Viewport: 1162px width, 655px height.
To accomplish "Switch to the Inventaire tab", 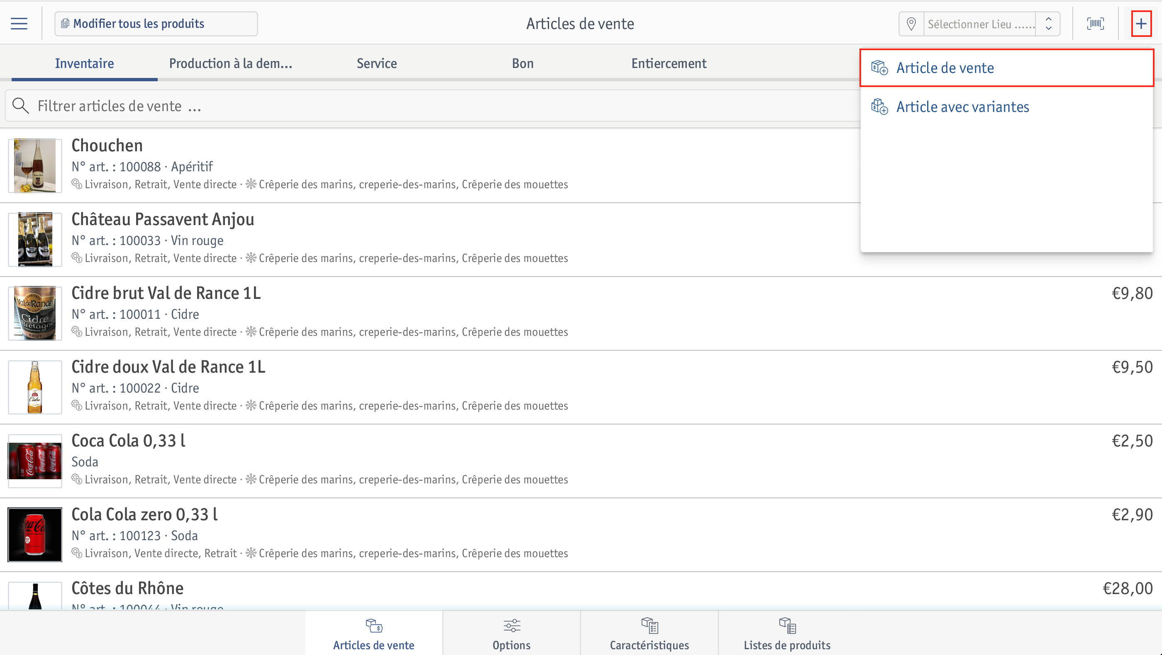I will [x=84, y=63].
